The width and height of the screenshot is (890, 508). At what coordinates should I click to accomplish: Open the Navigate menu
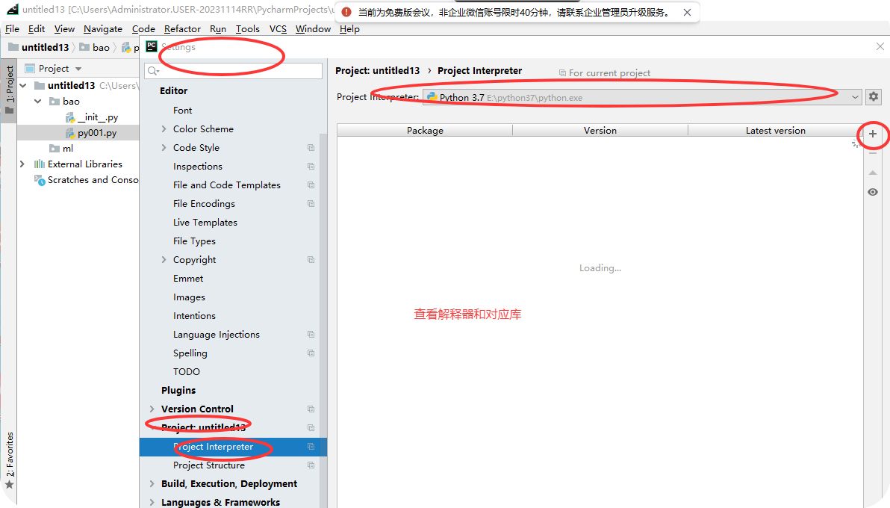coord(103,29)
